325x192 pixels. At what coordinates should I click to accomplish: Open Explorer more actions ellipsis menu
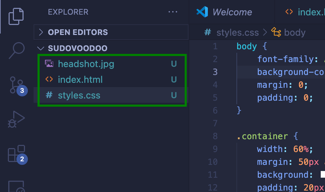(172, 12)
